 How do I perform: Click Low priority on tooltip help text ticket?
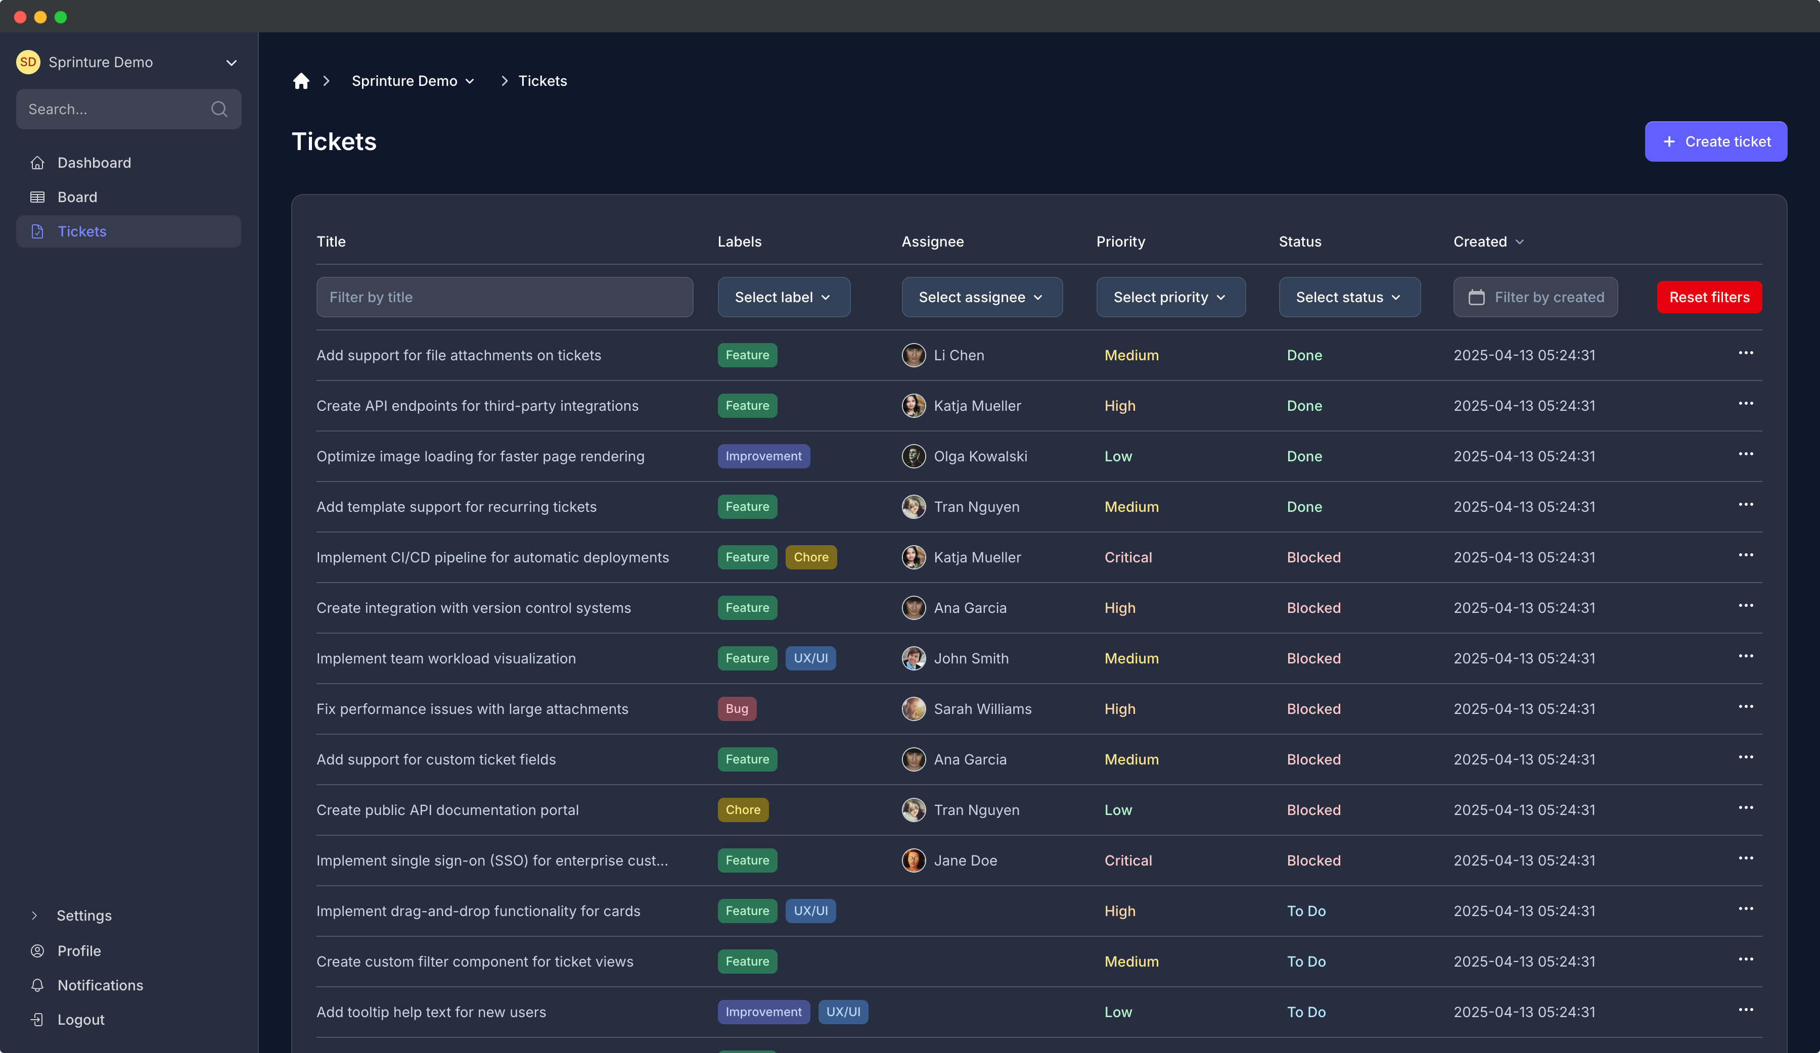1118,1012
